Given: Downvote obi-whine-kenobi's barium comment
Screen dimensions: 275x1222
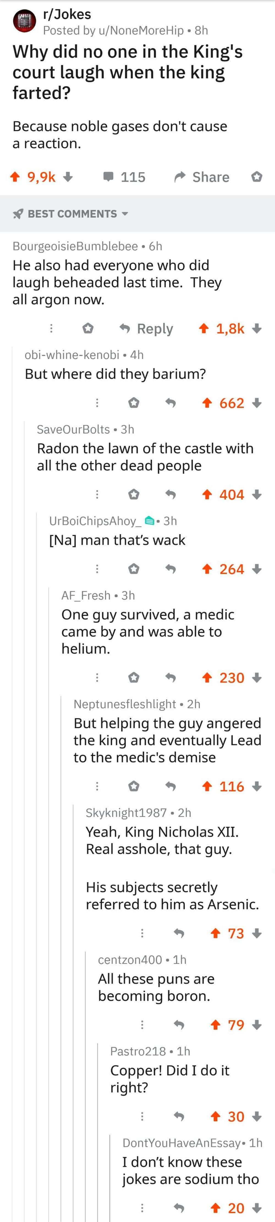Looking at the screenshot, I should pos(257,403).
